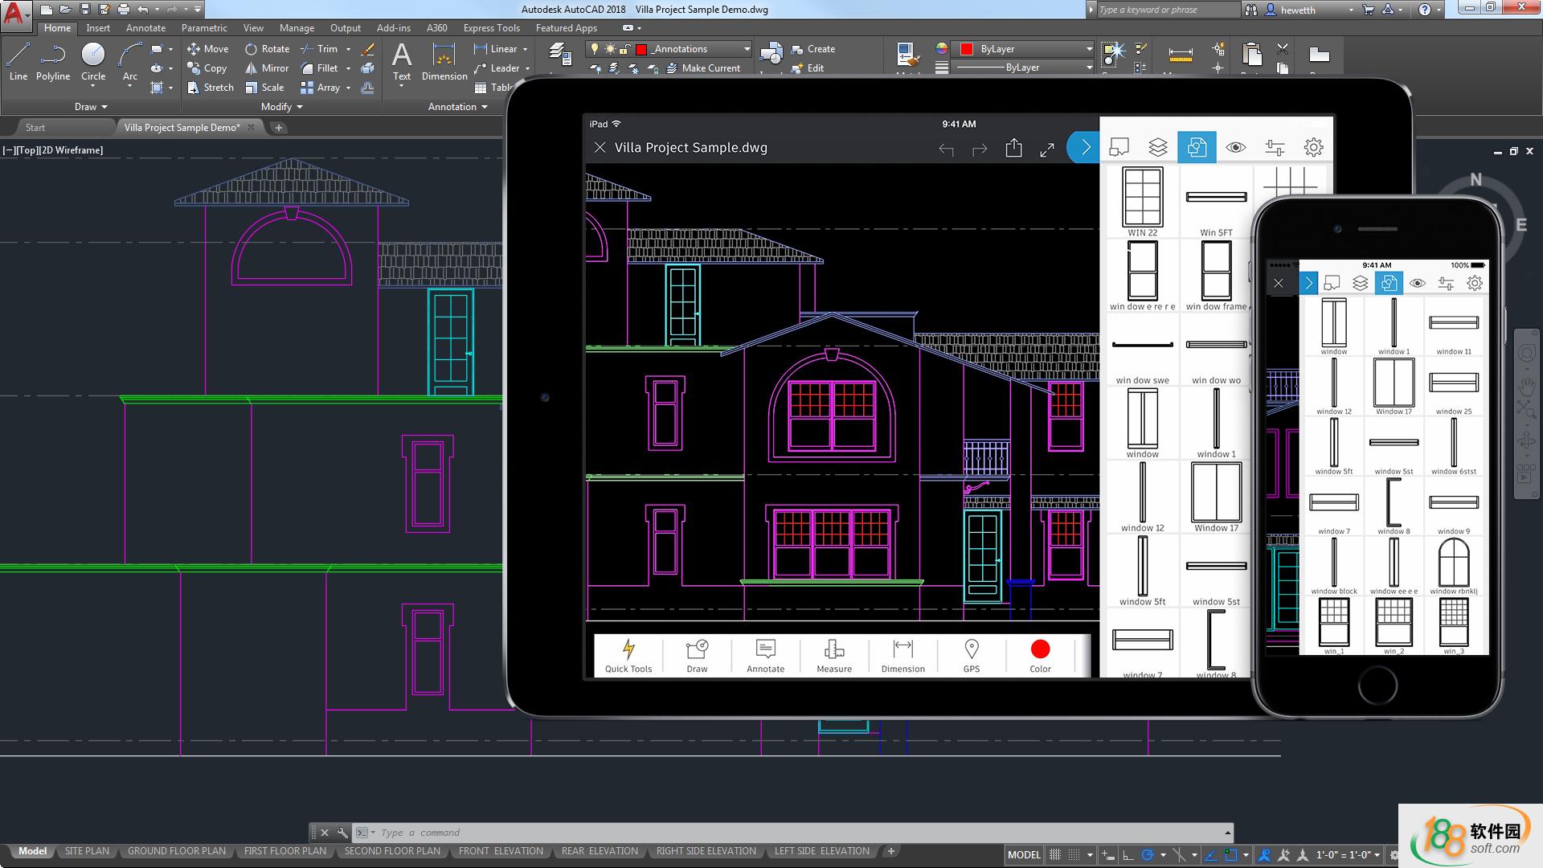Expand the Modify panel flyout

pyautogui.click(x=281, y=107)
